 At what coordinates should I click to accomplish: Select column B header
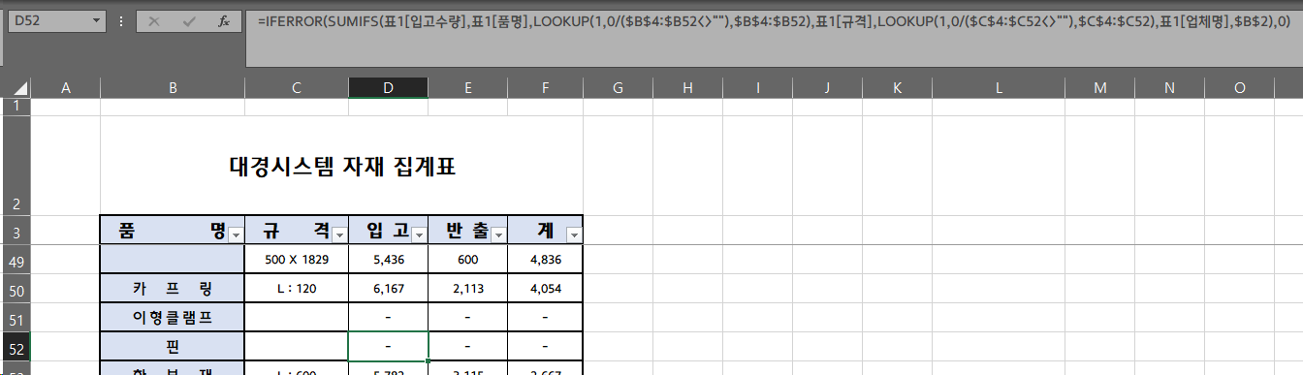[x=173, y=88]
